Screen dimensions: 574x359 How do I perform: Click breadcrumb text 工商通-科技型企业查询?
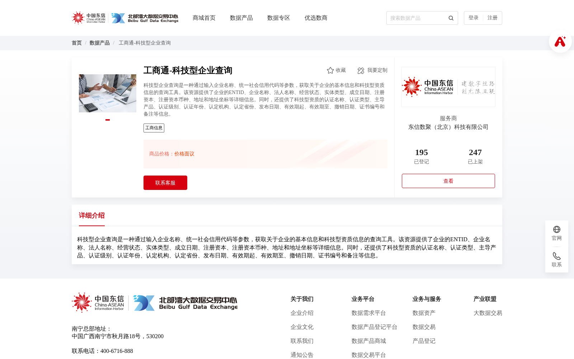145,43
